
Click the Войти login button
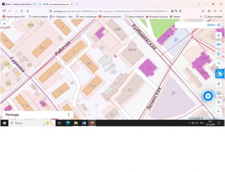click(213, 25)
